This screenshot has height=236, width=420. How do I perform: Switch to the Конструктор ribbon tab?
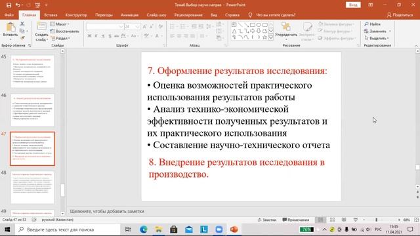(76, 15)
